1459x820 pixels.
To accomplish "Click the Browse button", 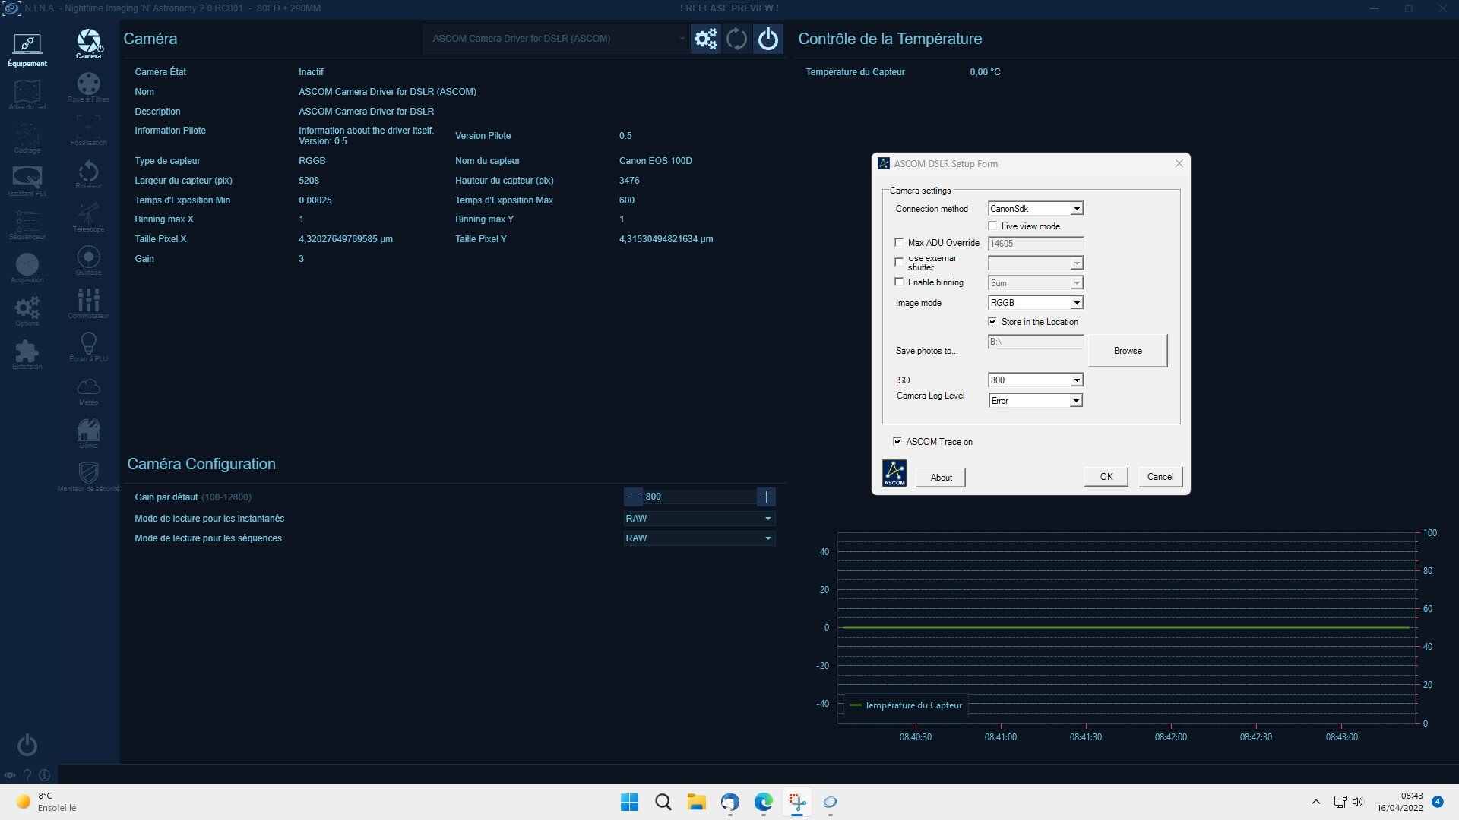I will click(1128, 351).
